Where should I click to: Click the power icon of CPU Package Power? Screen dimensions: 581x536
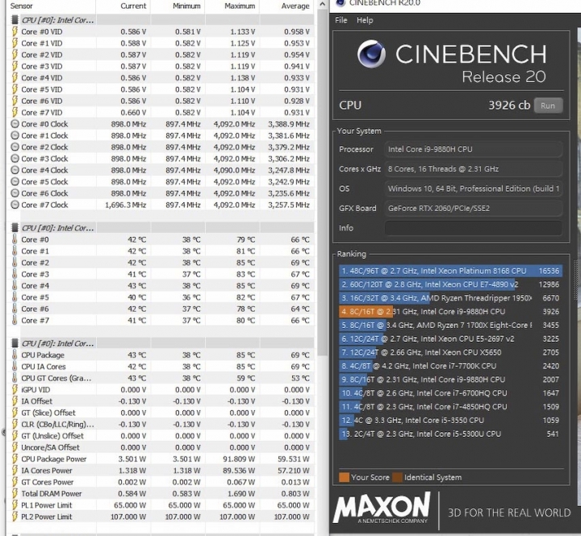click(15, 459)
